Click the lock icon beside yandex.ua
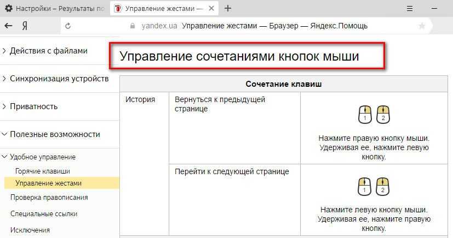The height and width of the screenshot is (238, 453). pos(132,26)
